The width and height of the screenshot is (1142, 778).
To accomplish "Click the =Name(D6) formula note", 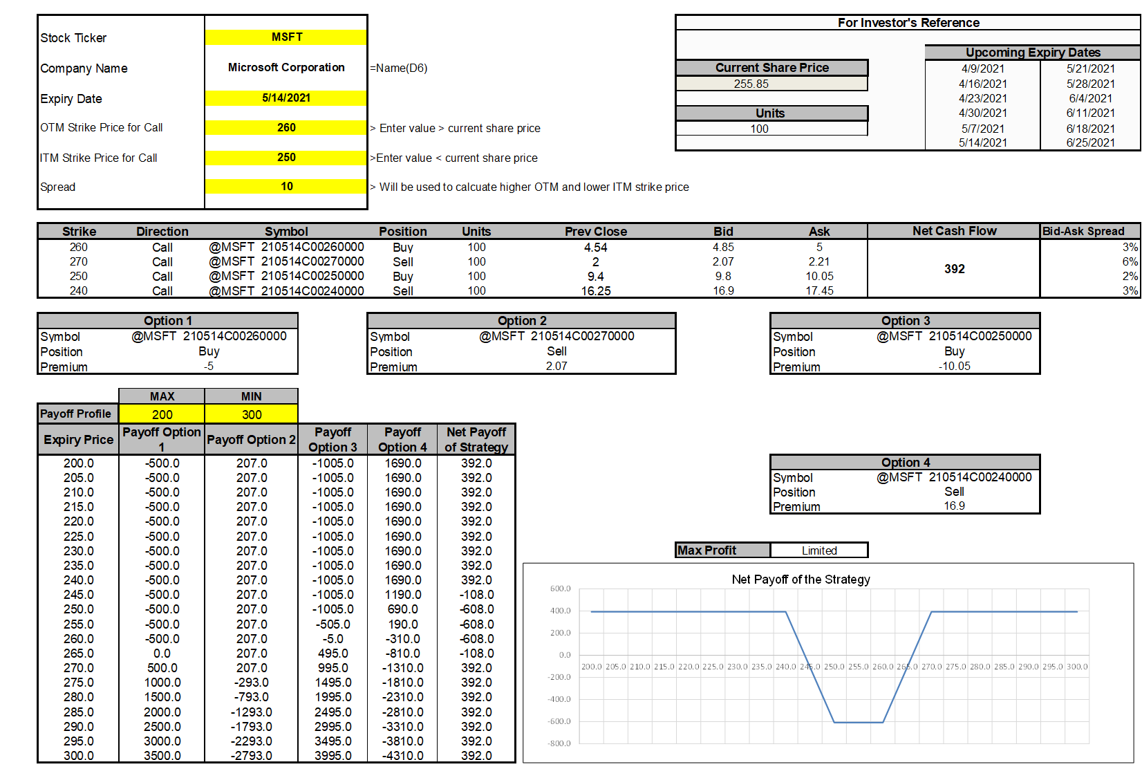I will [399, 68].
